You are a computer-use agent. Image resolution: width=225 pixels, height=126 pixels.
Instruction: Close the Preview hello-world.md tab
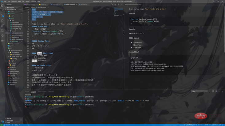[x=142, y=5]
